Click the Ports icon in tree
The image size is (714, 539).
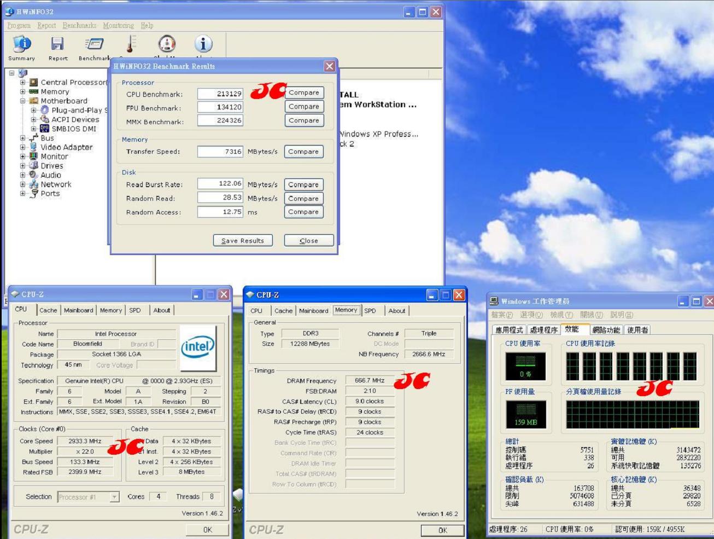33,193
